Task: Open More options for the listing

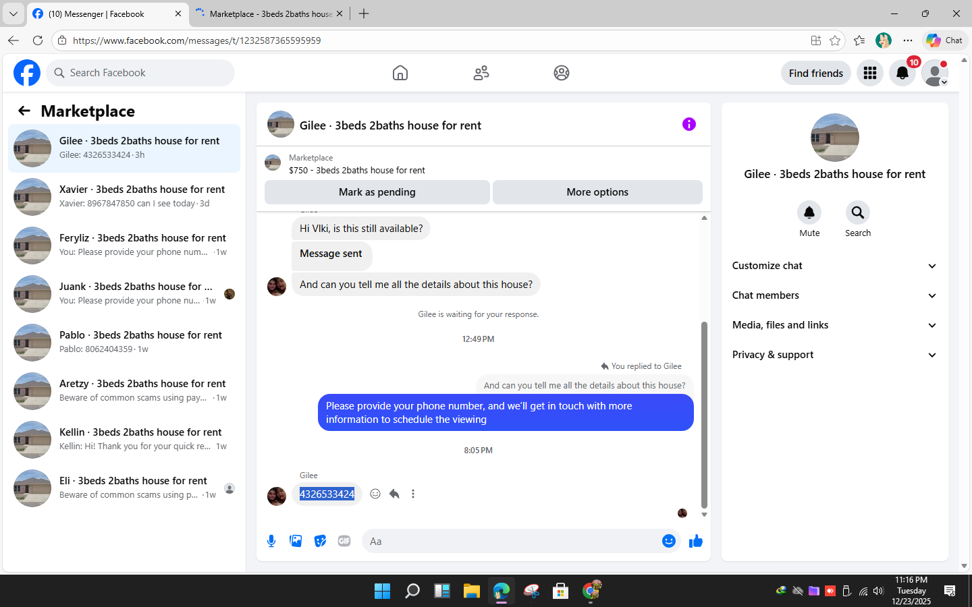Action: tap(597, 192)
